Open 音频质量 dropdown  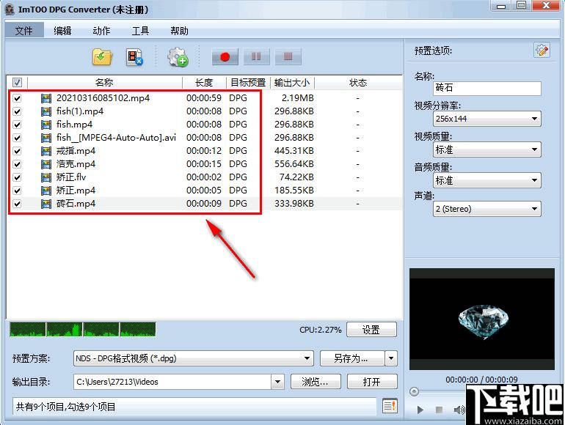click(486, 180)
